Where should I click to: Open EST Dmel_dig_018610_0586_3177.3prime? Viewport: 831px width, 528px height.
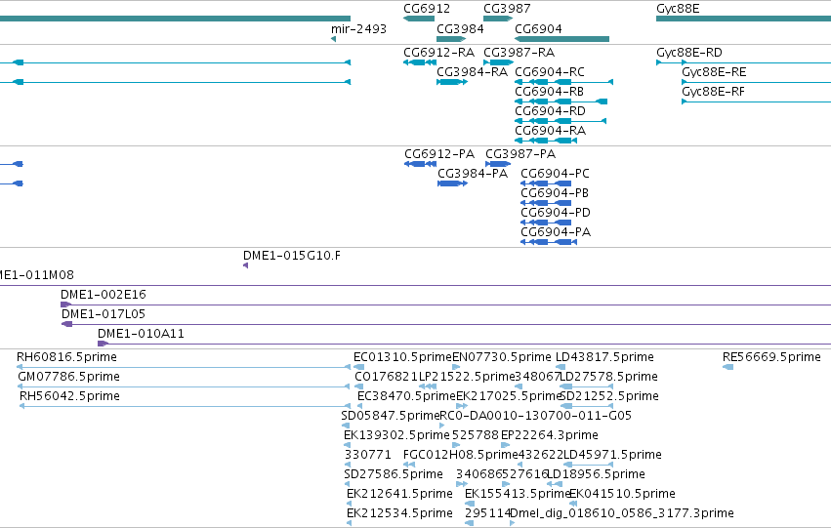(x=622, y=513)
